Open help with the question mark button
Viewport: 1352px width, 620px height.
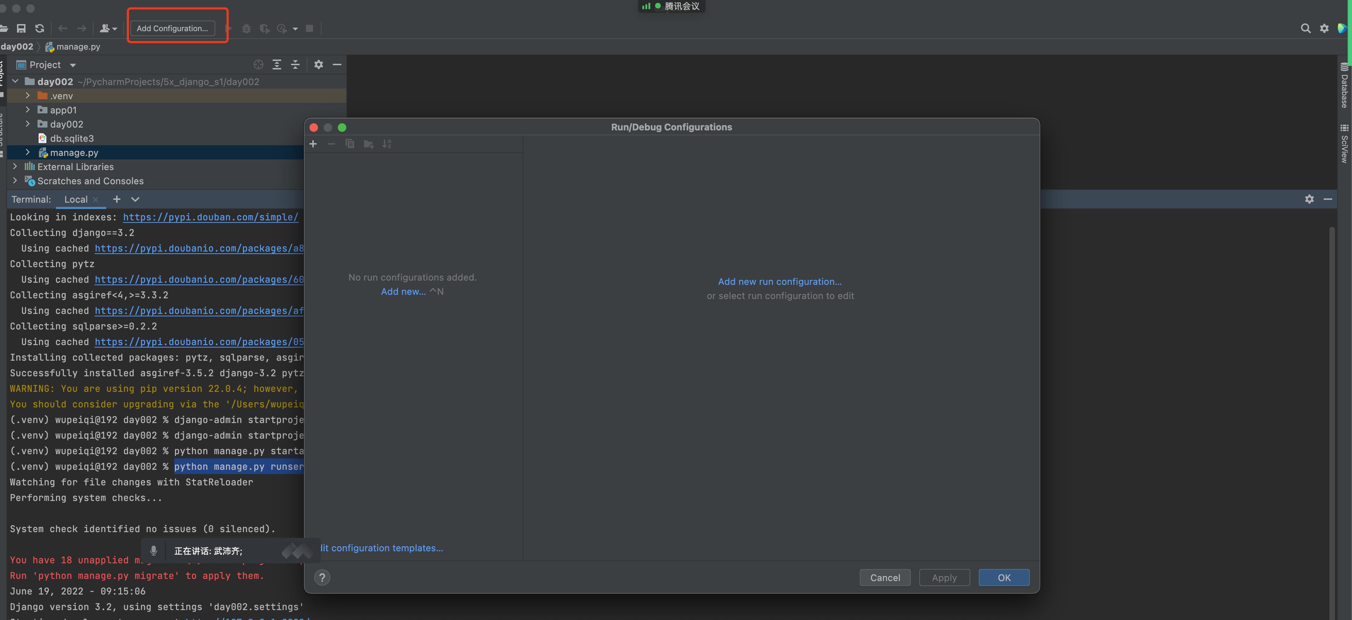tap(322, 577)
